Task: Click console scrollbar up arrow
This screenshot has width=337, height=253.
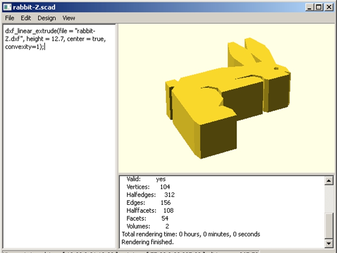Action: pyautogui.click(x=329, y=180)
